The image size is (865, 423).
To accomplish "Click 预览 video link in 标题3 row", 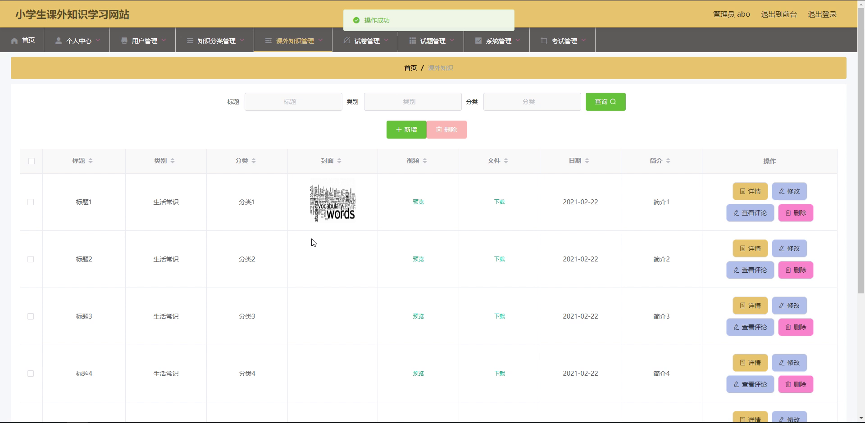I will point(418,316).
